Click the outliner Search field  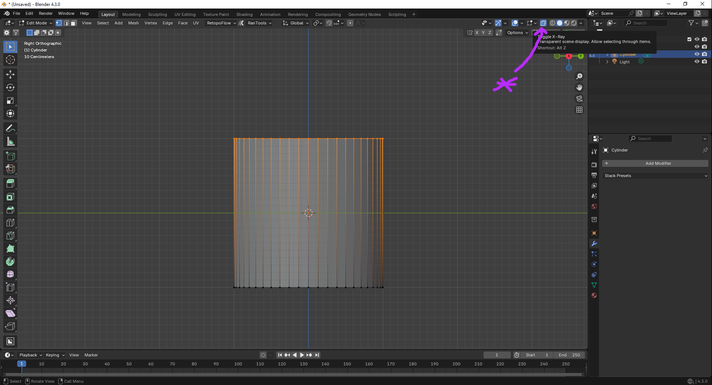[646, 23]
